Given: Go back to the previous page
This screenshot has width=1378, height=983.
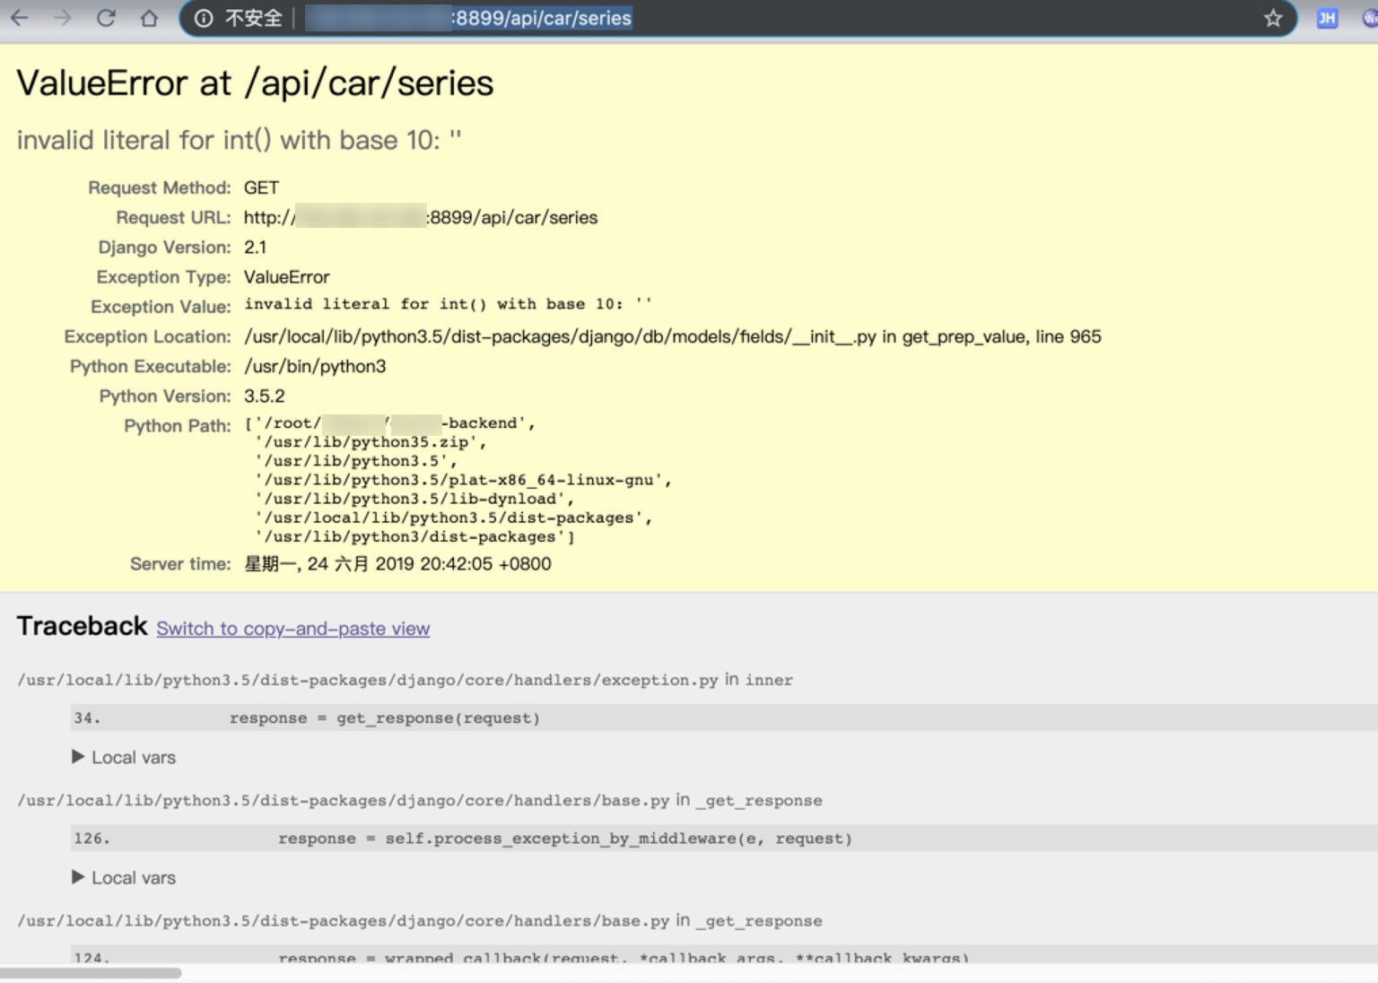Looking at the screenshot, I should [20, 18].
